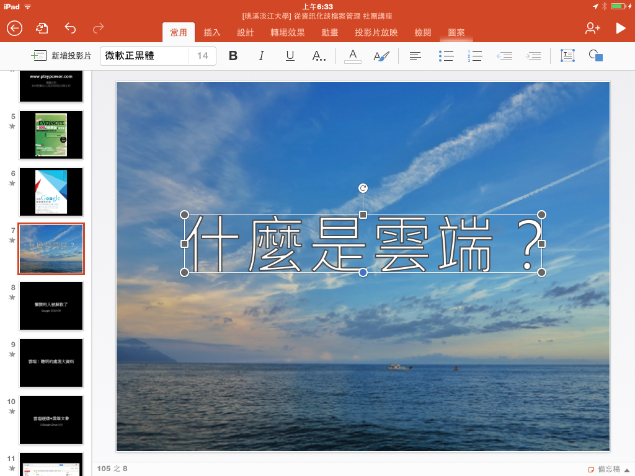Click the animation star under slide 10
635x476 pixels.
[x=12, y=412]
